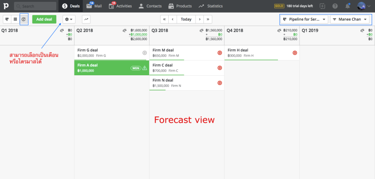Image resolution: width=375 pixels, height=179 pixels.
Task: Click balance icon in Q3 2018 header
Action: pyautogui.click(x=202, y=30)
